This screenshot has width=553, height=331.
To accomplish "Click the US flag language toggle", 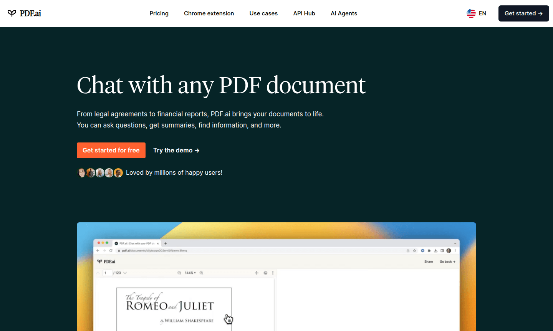I will pyautogui.click(x=471, y=13).
